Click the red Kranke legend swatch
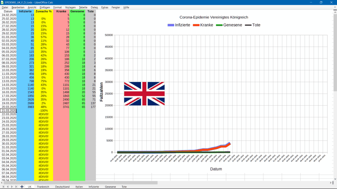 coord(196,25)
